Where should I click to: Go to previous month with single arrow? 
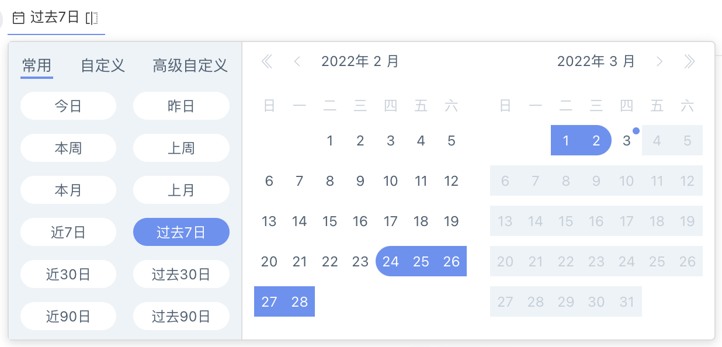297,61
